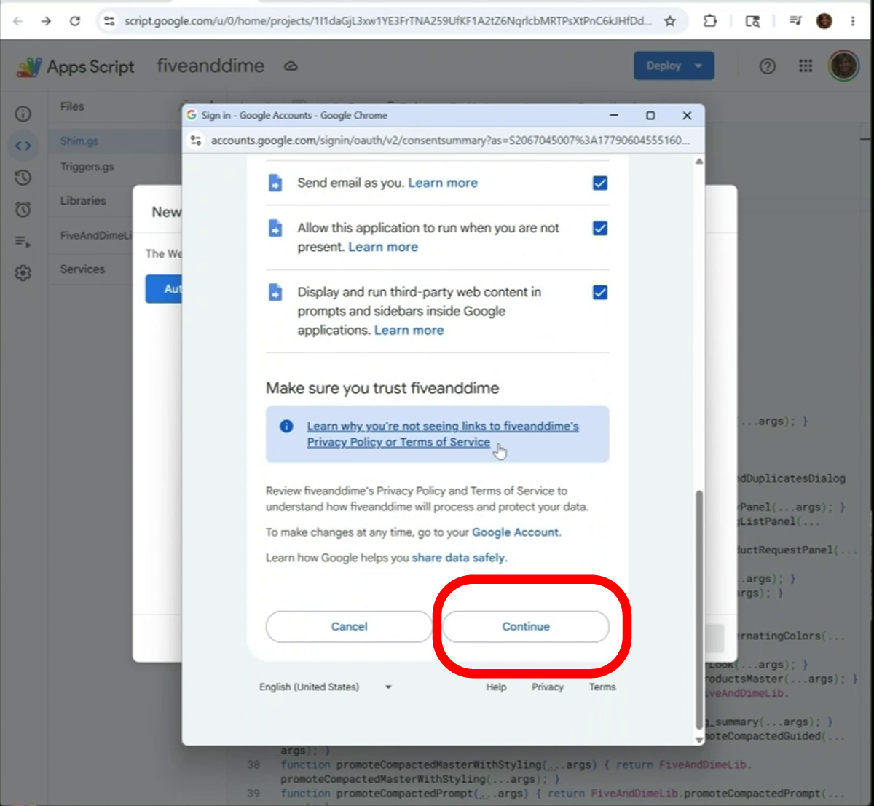The width and height of the screenshot is (874, 806).
Task: Click the tab search toolbar icon
Action: click(x=753, y=21)
